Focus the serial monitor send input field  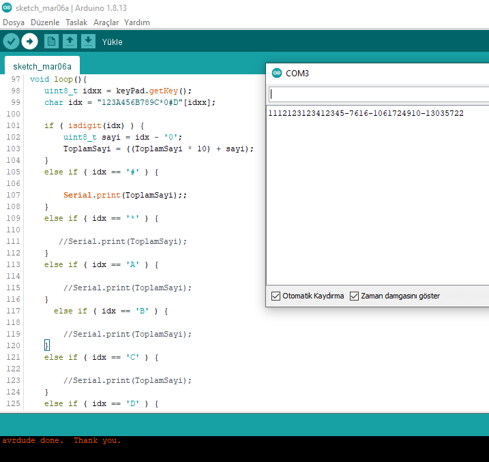coord(379,95)
